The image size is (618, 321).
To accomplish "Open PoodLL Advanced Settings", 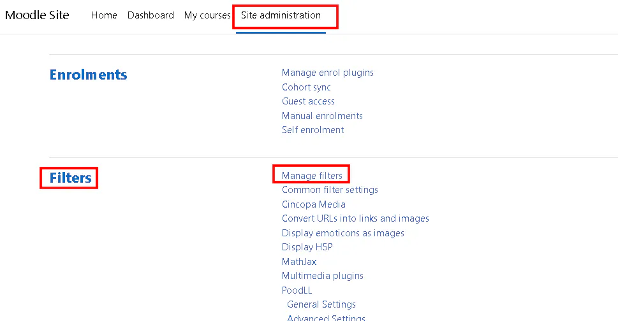I will coord(326,317).
